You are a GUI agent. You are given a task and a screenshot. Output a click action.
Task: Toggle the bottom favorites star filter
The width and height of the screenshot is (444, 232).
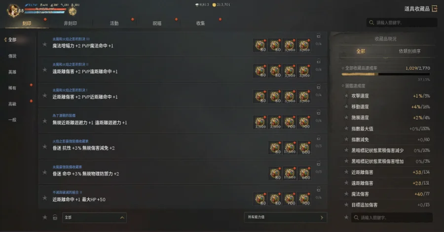(x=45, y=217)
